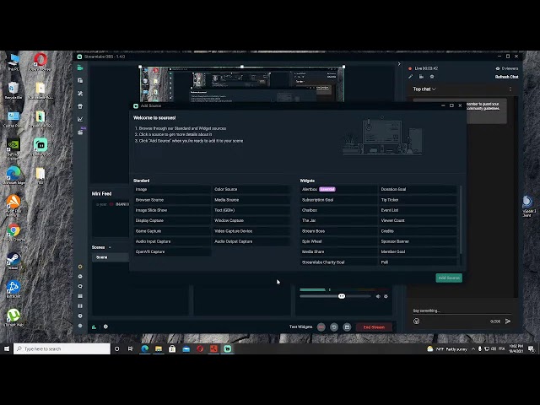Viewport: 540px width, 405px height.
Task: Click the chat panel settings gear icon
Action: 432,77
